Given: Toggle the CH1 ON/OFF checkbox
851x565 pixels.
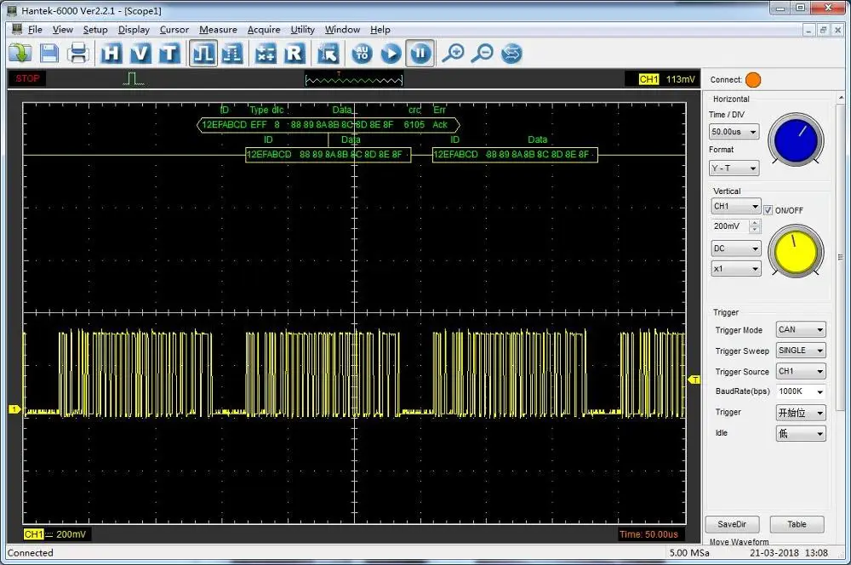Looking at the screenshot, I should [768, 210].
